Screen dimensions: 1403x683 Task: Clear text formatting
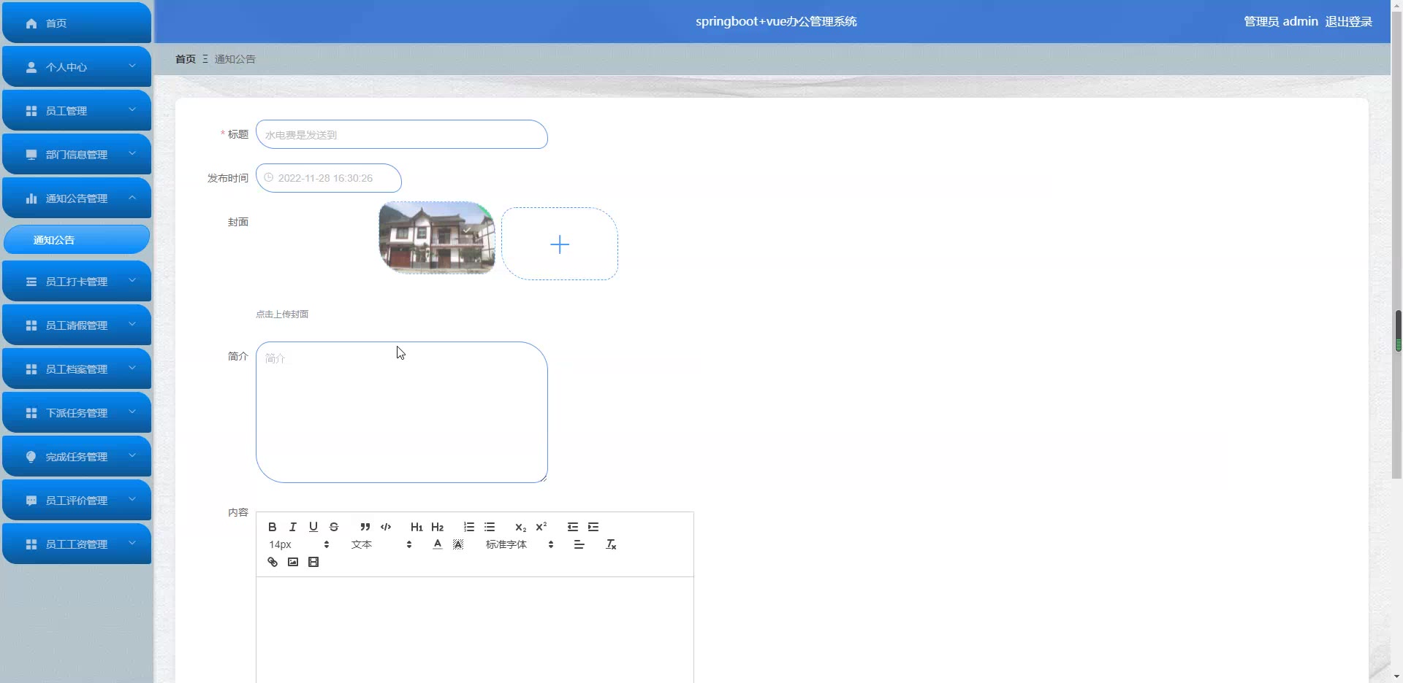coord(611,544)
